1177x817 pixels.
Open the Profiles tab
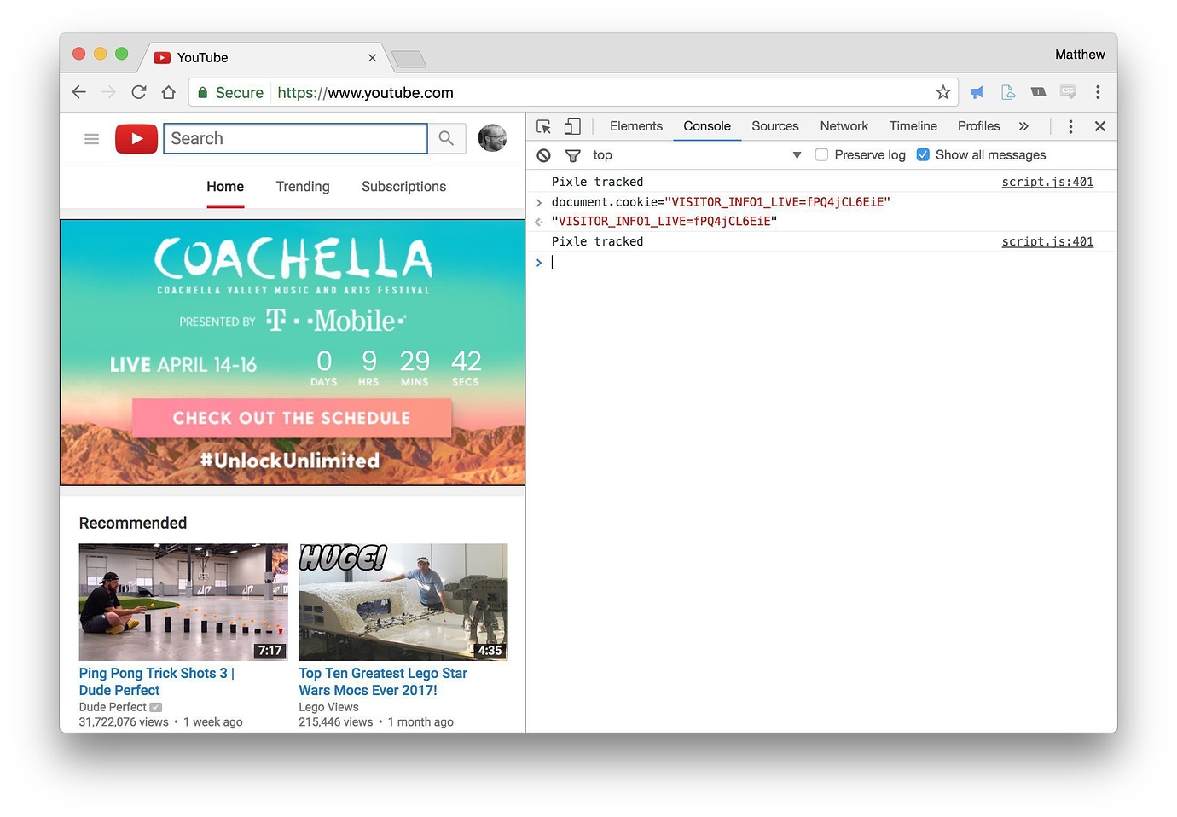(x=979, y=126)
